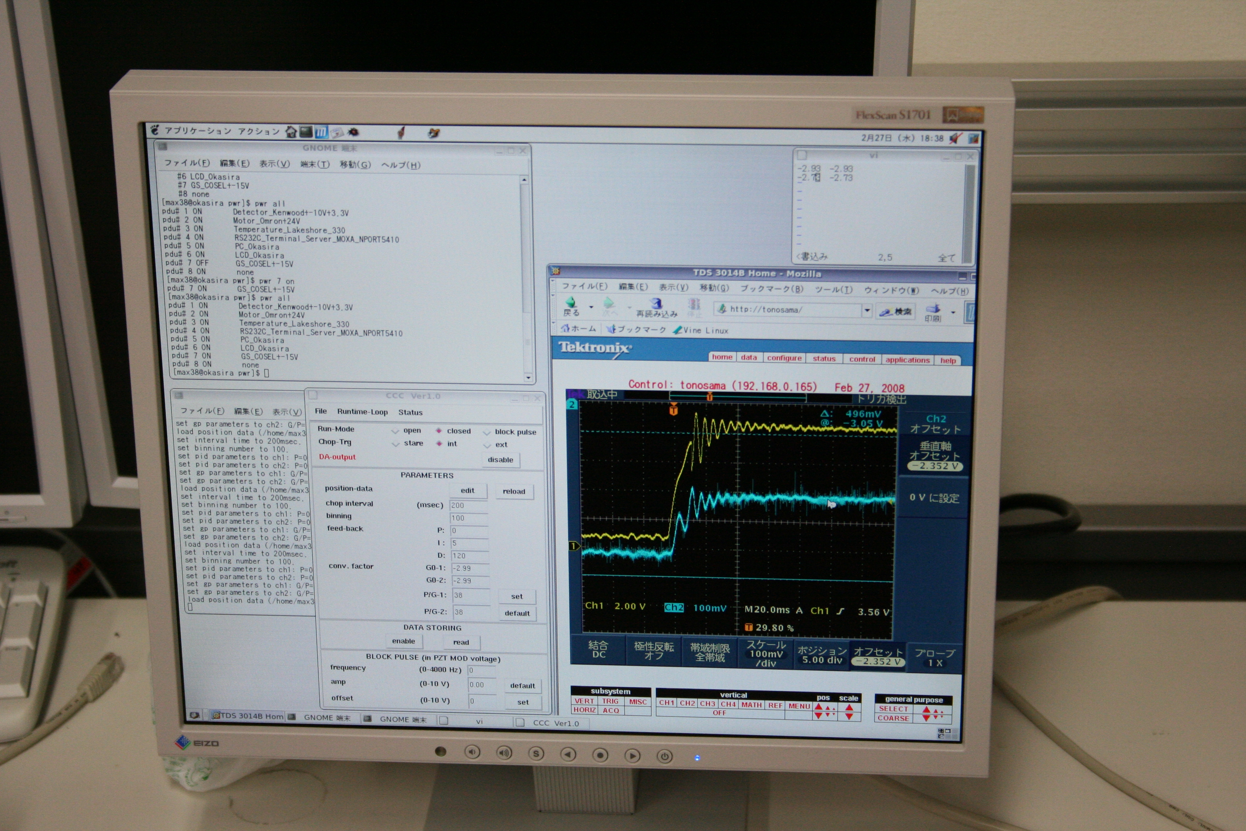This screenshot has width=1246, height=831.
Task: Click the DA-output disable button
Action: [x=501, y=460]
